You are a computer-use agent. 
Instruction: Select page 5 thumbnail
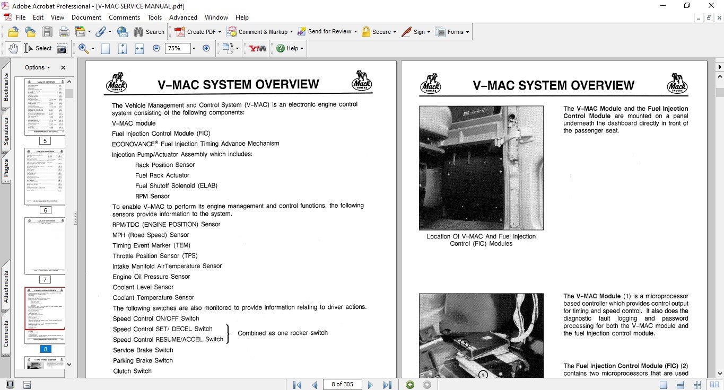tap(45, 107)
